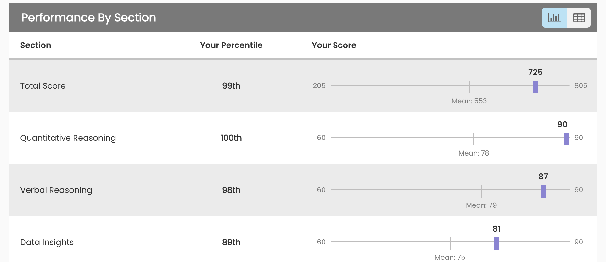Click the Mean: 553 label
This screenshot has height=262, width=606.
tap(469, 101)
